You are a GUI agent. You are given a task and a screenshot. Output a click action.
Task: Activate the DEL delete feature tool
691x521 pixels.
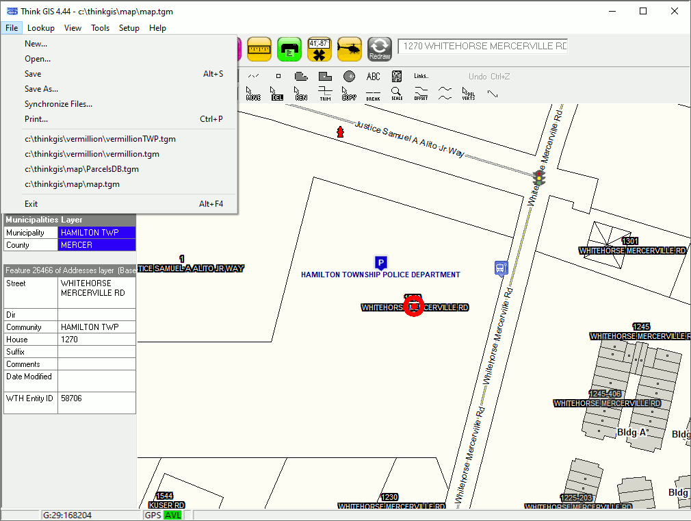click(x=277, y=94)
